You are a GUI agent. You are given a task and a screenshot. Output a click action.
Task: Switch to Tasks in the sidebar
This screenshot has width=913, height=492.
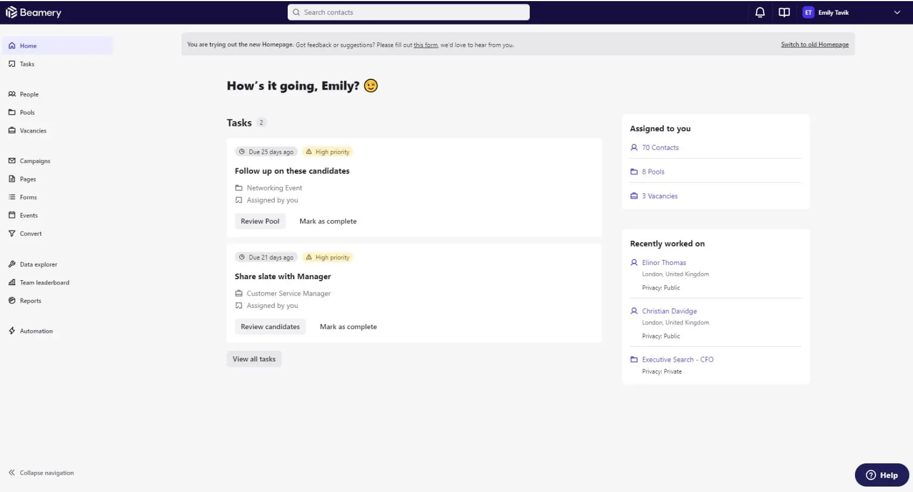26,64
